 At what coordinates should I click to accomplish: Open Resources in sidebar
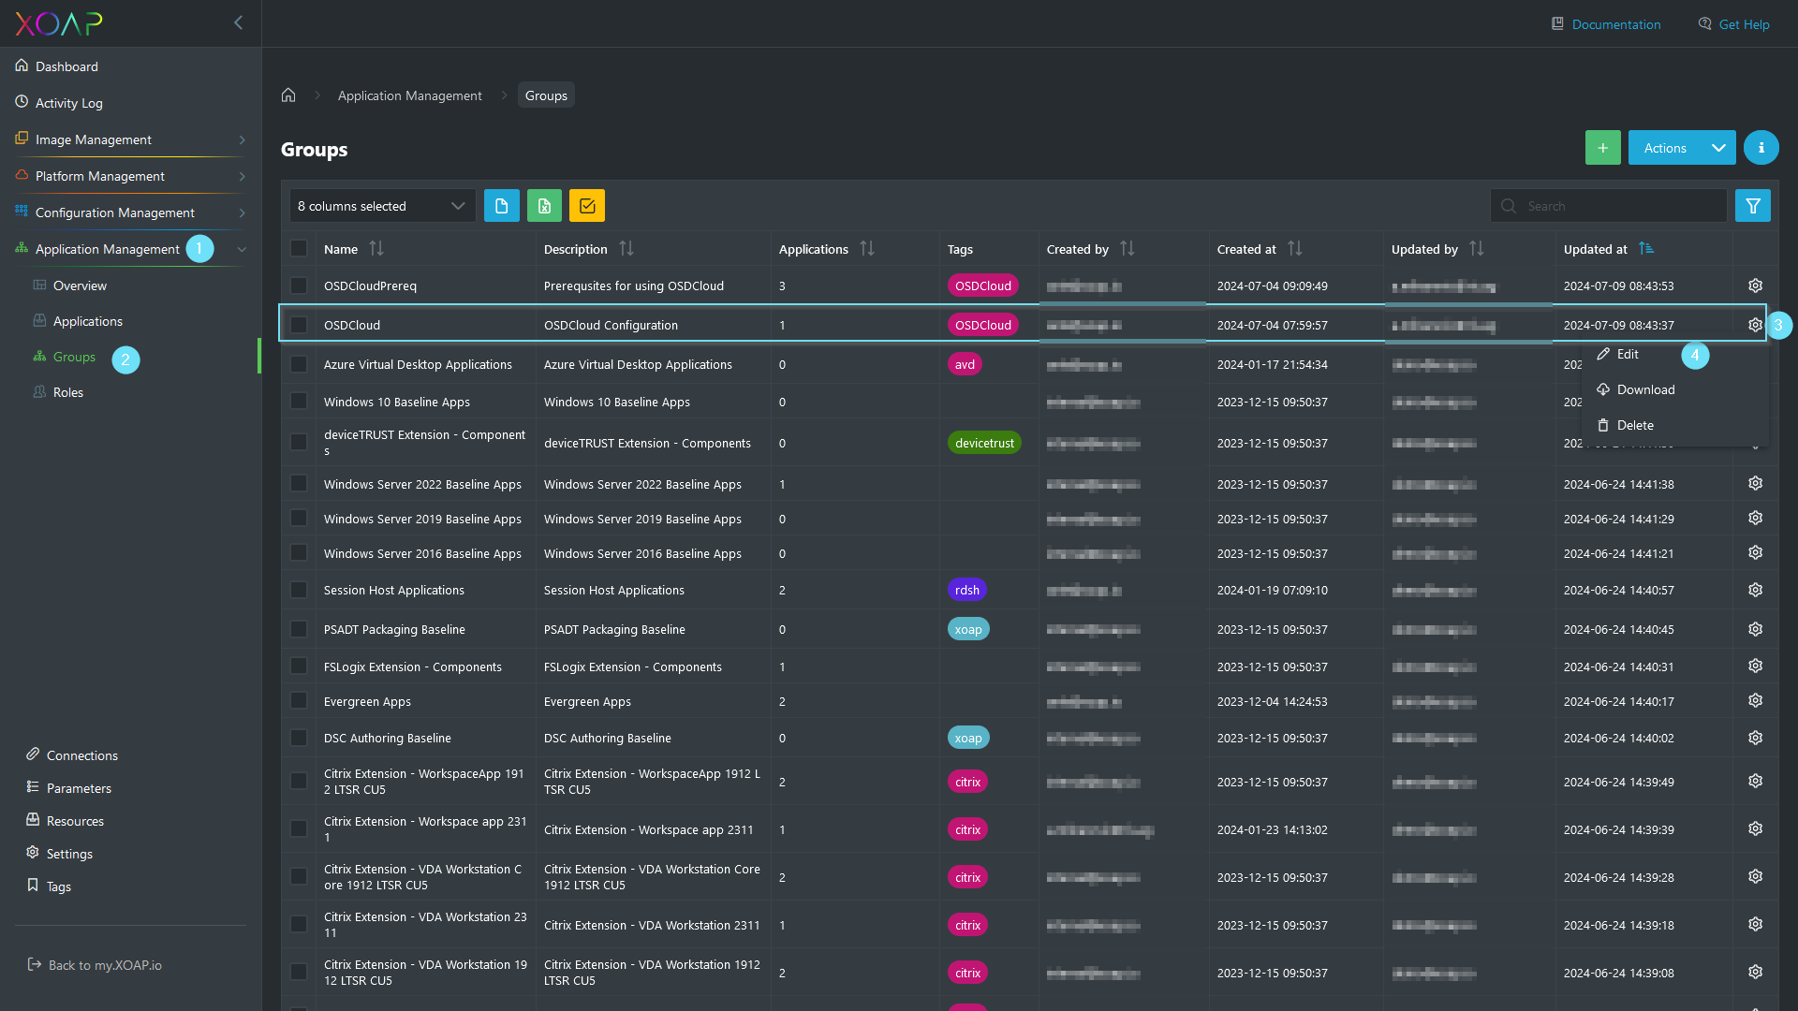pyautogui.click(x=66, y=821)
